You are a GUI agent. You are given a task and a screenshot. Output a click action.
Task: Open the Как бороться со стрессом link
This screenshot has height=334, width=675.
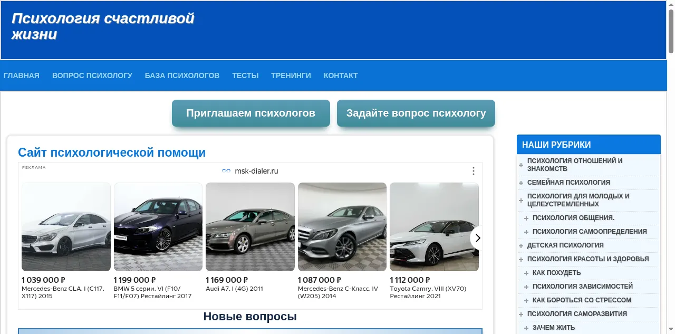582,300
